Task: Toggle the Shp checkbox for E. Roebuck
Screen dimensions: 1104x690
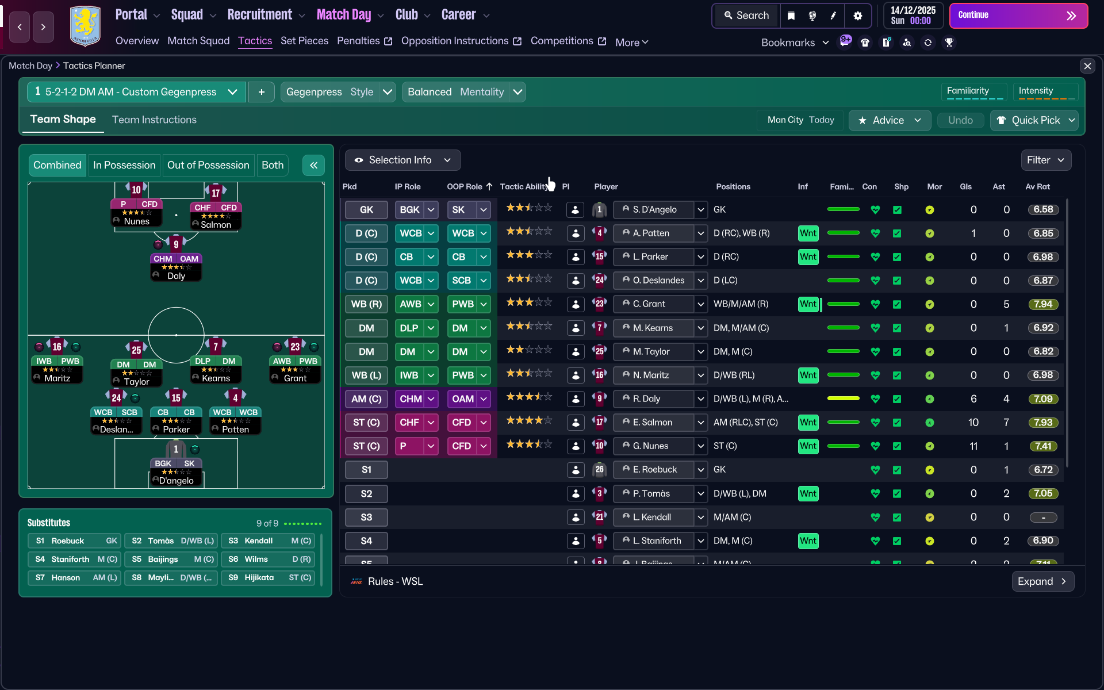Action: pyautogui.click(x=897, y=470)
